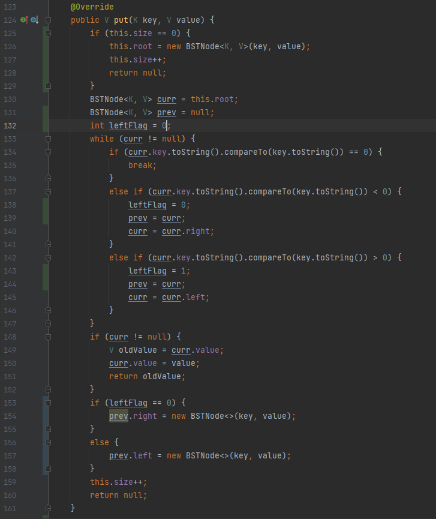This screenshot has width=436, height=519.
Task: Click the implements-method gutter icon on line 124
Action: (x=24, y=20)
